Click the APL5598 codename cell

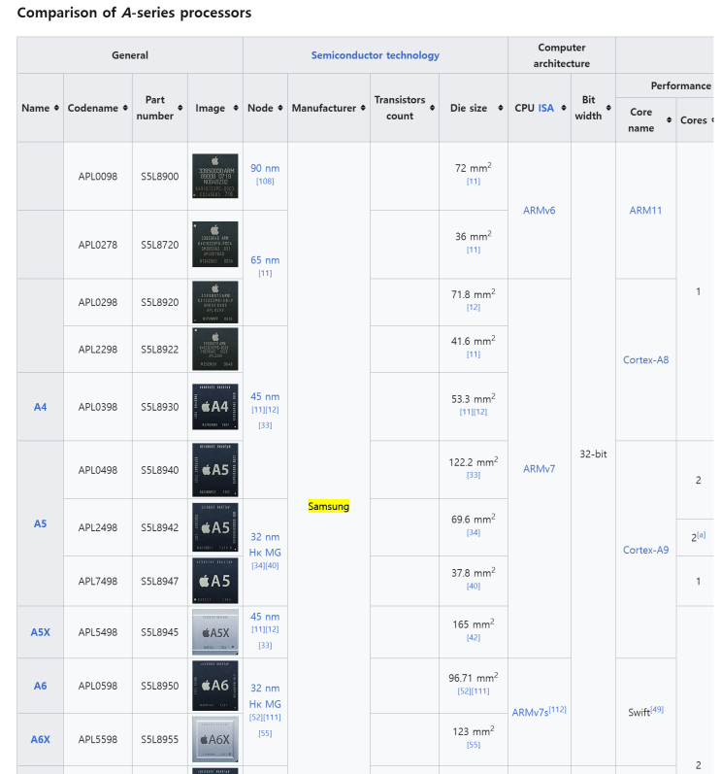tap(98, 739)
